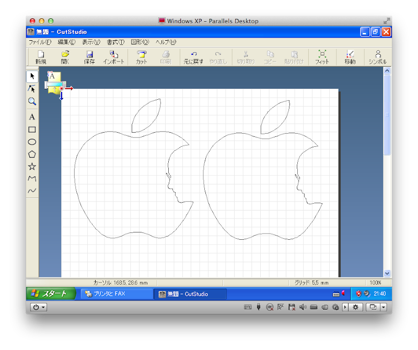Image resolution: width=418 pixels, height=350 pixels.
Task: Click the インポート import toolbar button
Action: click(x=114, y=57)
